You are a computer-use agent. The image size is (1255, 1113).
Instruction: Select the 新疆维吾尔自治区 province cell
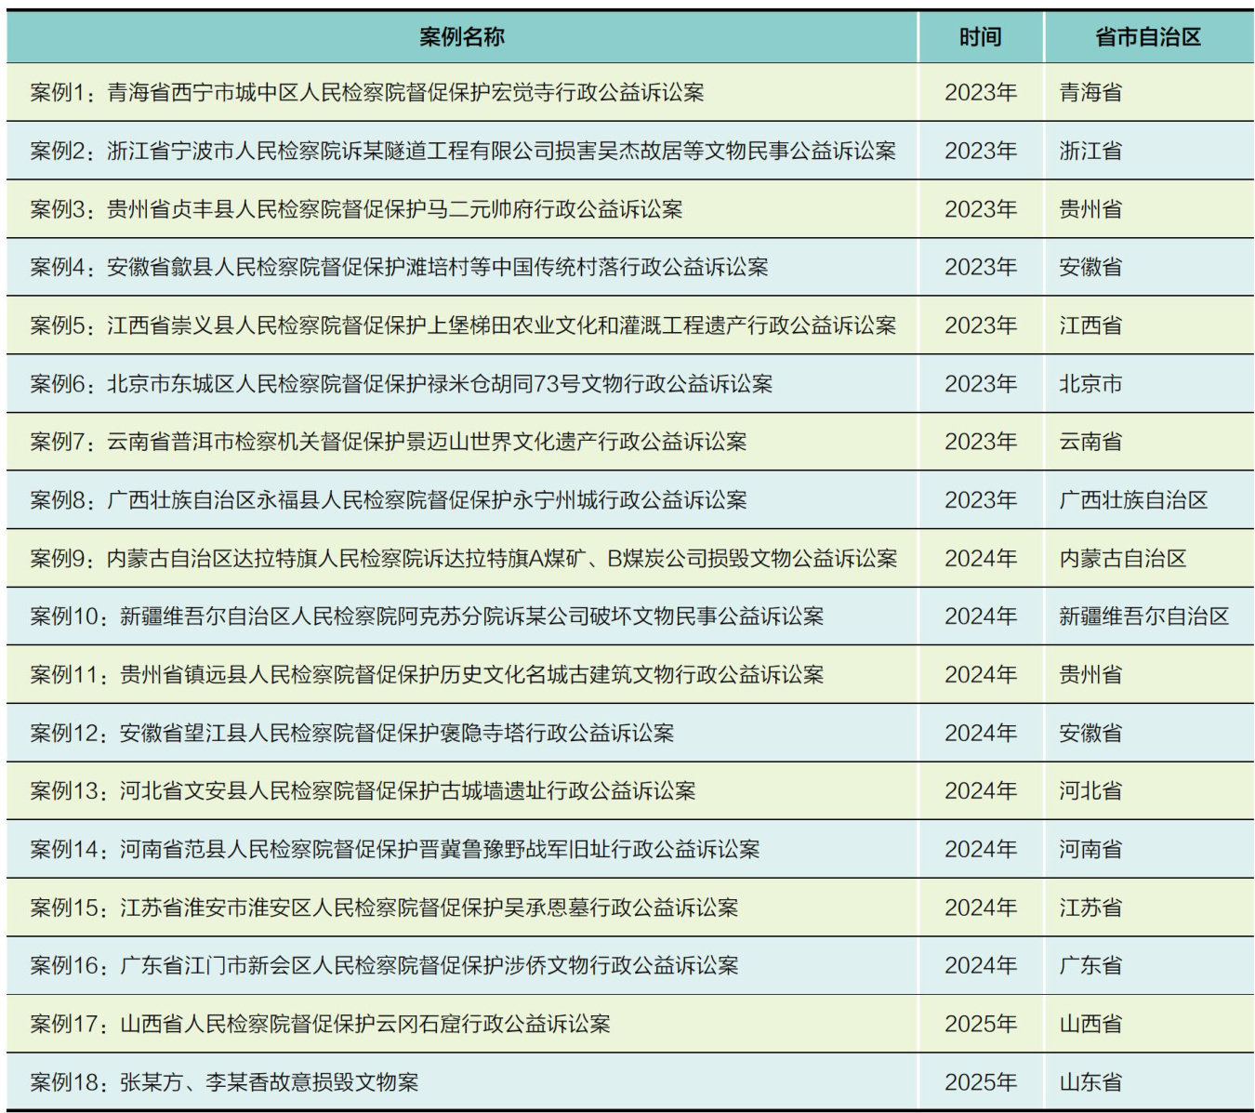pyautogui.click(x=1143, y=616)
